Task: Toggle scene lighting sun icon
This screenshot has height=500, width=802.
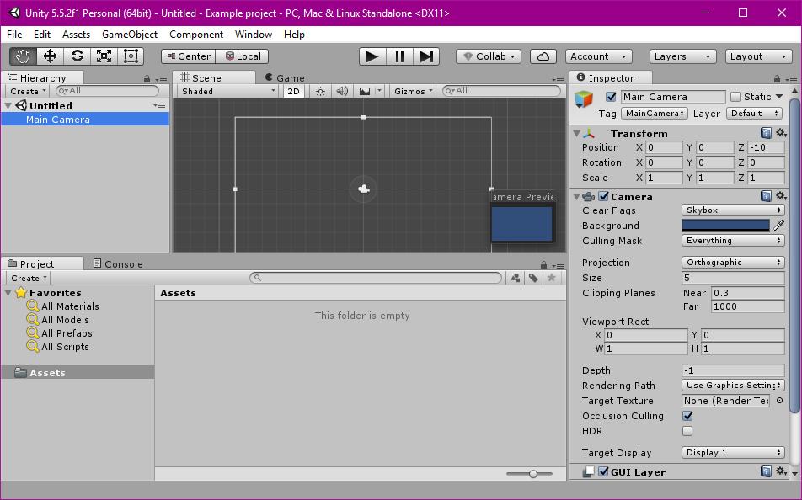Action: [x=320, y=91]
